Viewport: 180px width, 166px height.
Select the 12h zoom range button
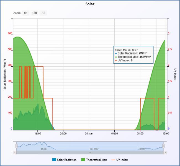(x=34, y=13)
